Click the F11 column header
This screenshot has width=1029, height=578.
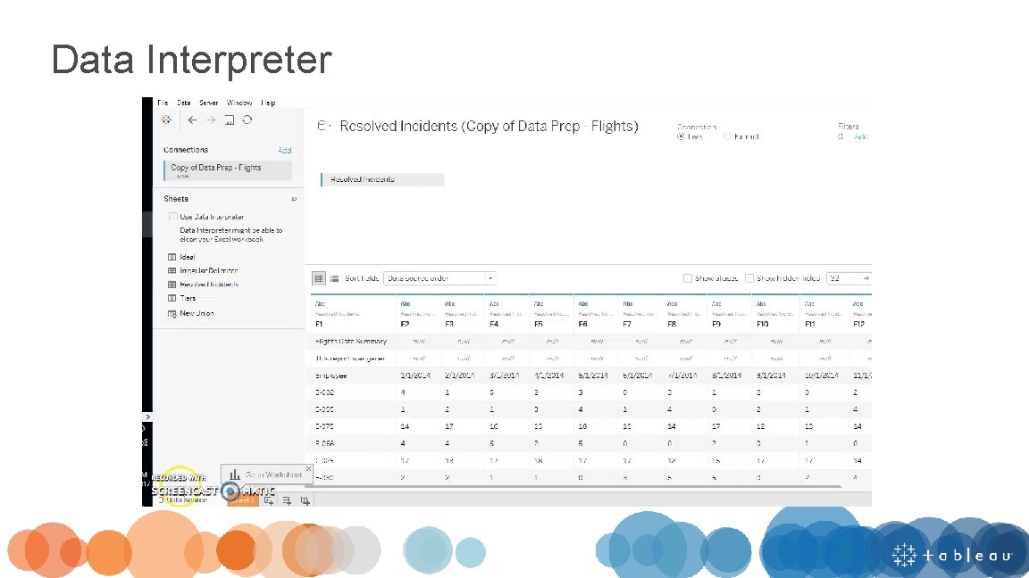pos(810,324)
